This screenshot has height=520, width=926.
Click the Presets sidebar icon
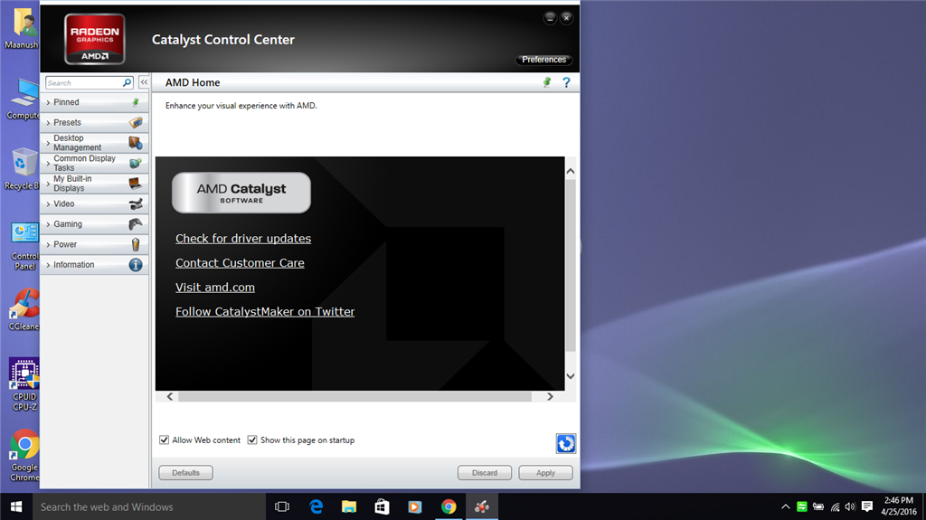point(136,122)
